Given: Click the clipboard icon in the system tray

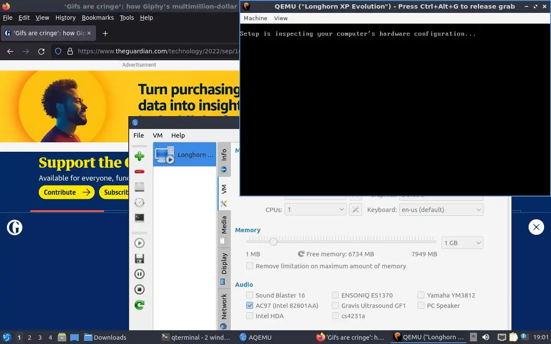Looking at the screenshot, I should point(513,337).
